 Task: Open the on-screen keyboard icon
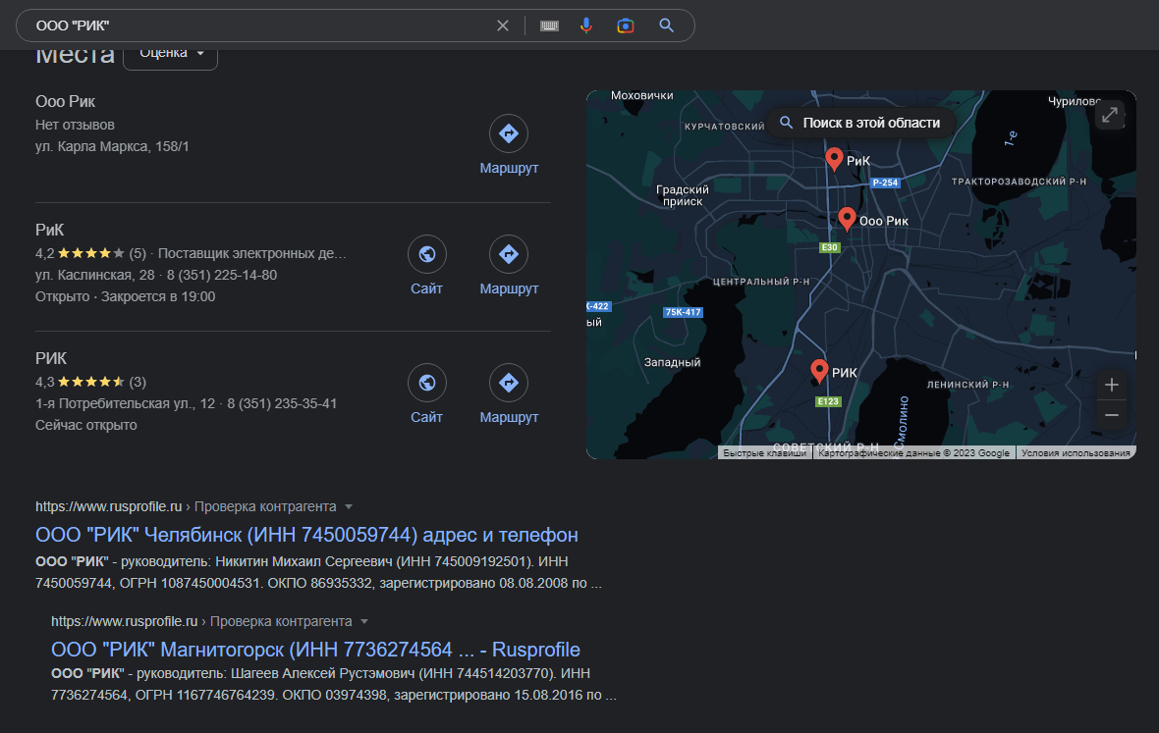[549, 26]
